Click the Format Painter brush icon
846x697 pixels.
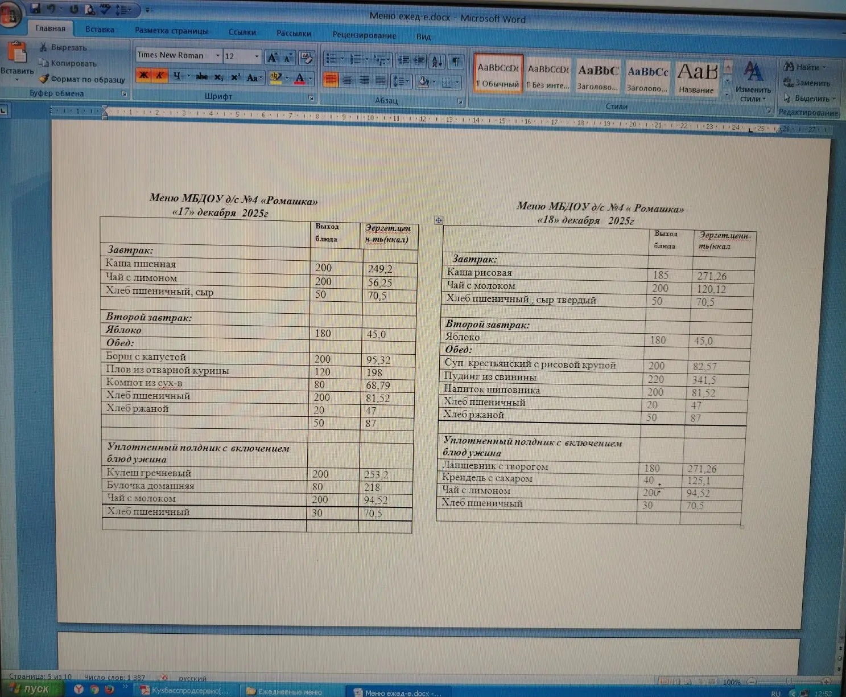(44, 79)
